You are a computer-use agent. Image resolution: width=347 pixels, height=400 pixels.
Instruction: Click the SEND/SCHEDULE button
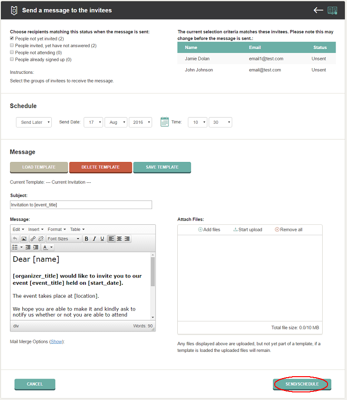302,384
